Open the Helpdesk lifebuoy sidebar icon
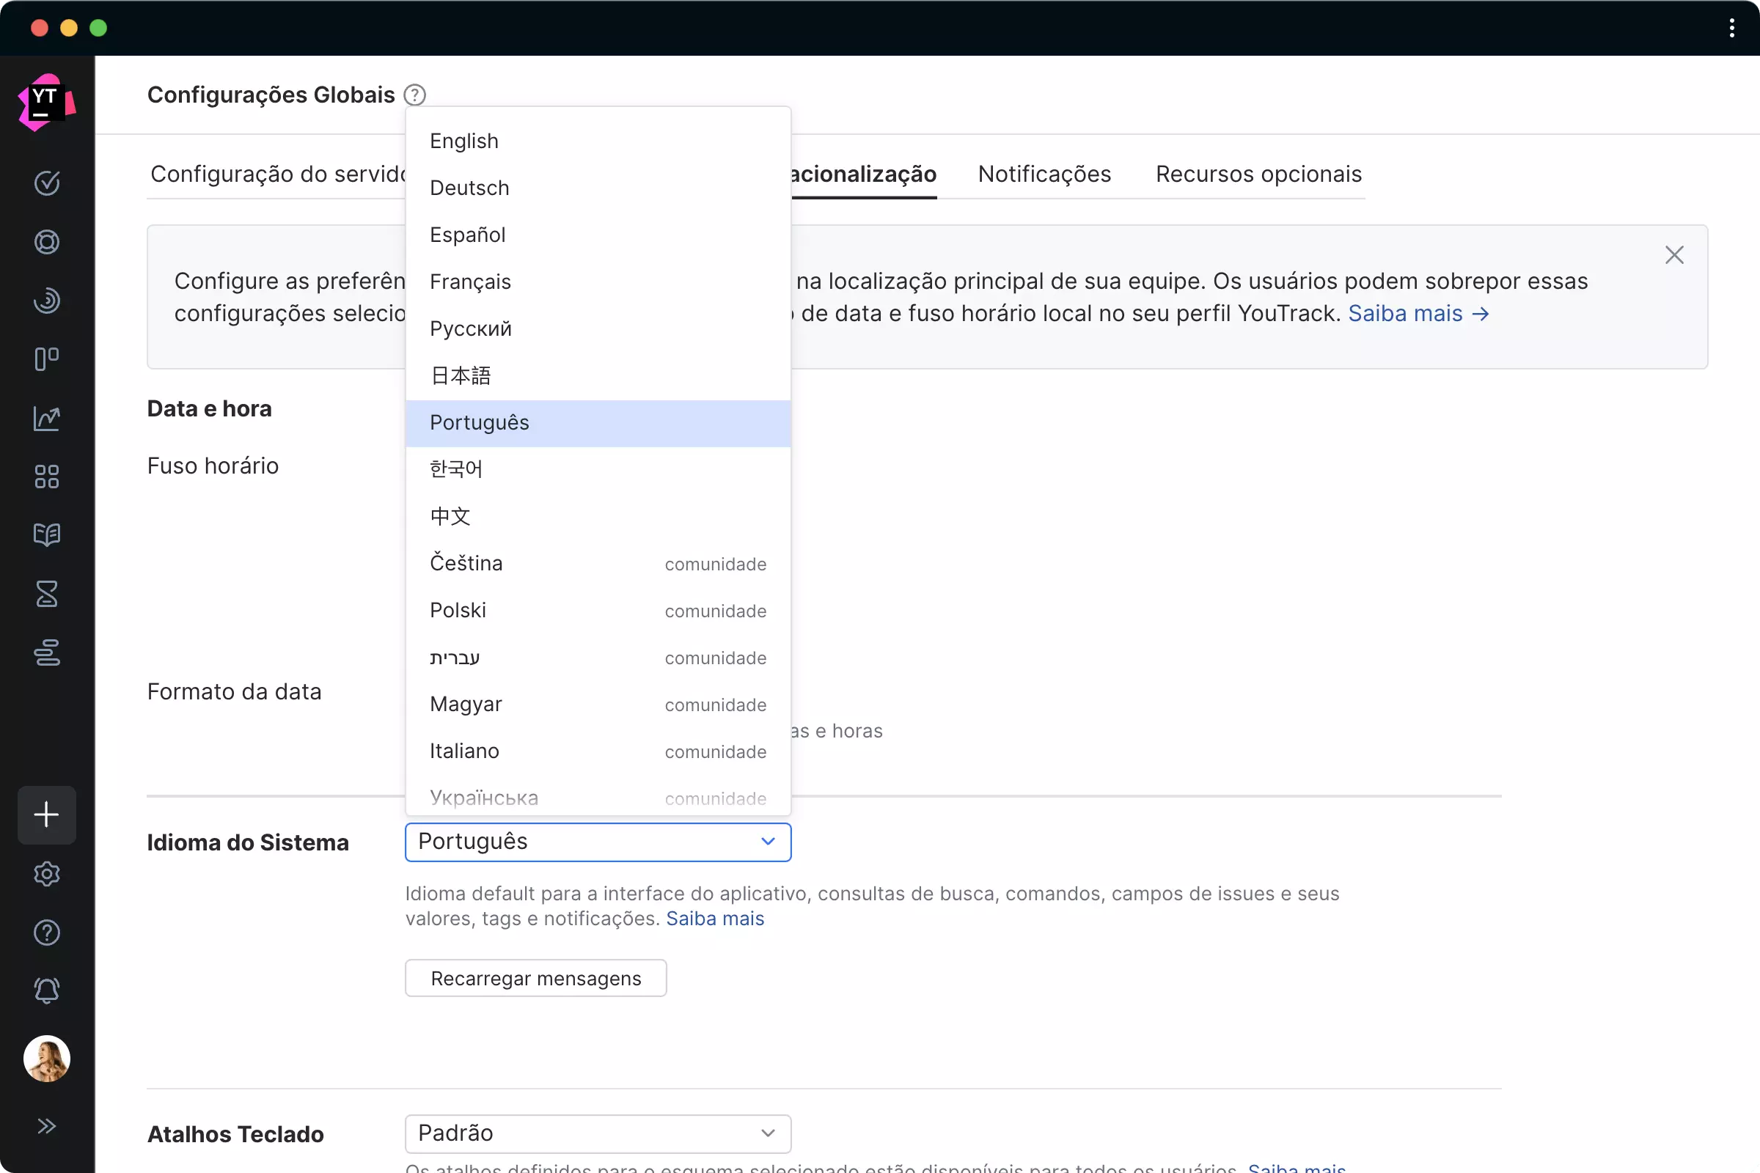Screen dimensions: 1760x1173 click(x=46, y=243)
